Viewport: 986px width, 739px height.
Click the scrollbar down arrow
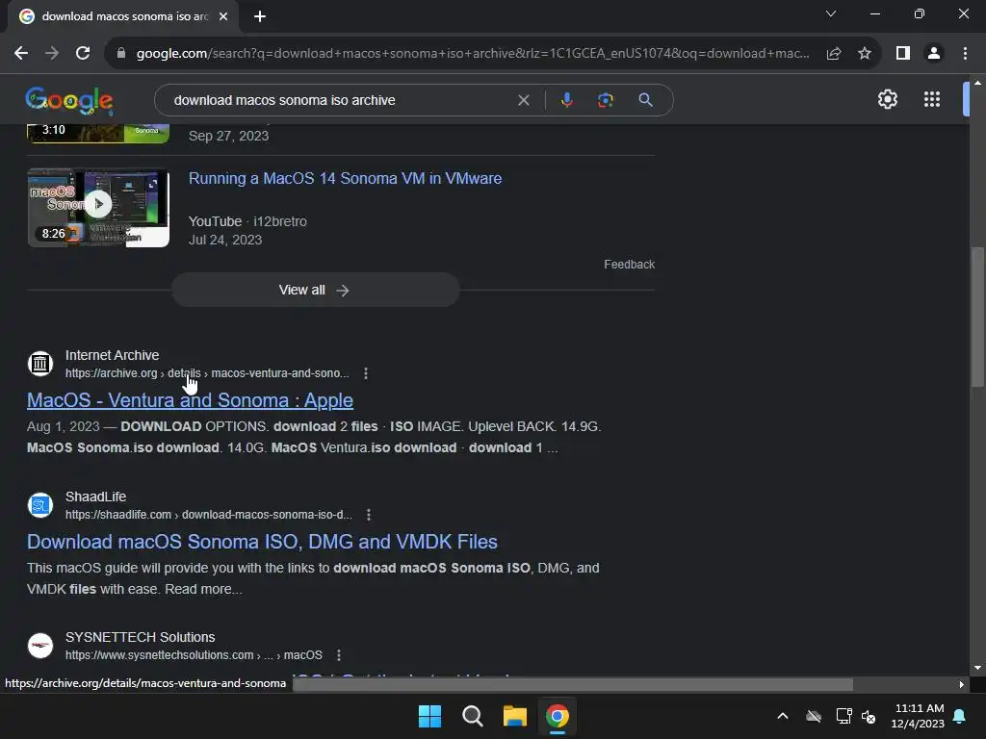pyautogui.click(x=977, y=668)
